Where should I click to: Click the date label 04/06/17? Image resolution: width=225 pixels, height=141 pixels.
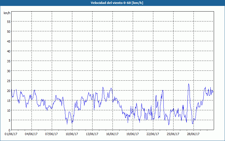point(31,134)
